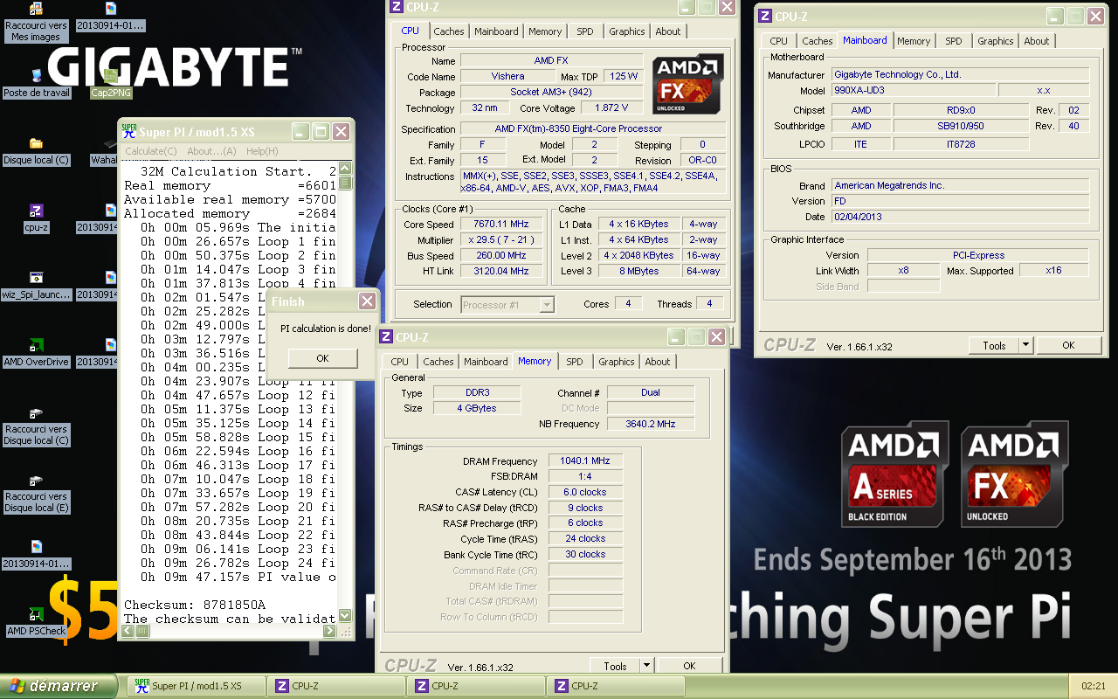Select About tab in the CPU-Z Memory window

pyautogui.click(x=657, y=362)
